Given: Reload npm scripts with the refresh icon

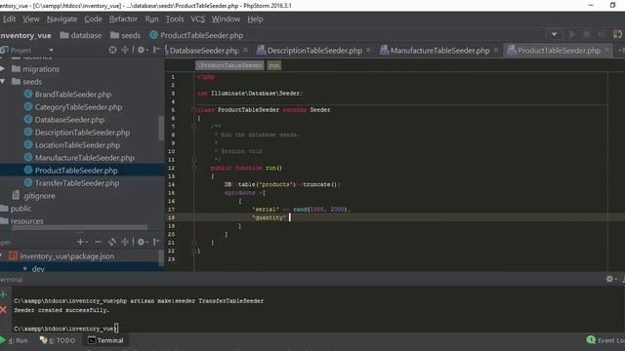Looking at the screenshot, I should pos(112,242).
